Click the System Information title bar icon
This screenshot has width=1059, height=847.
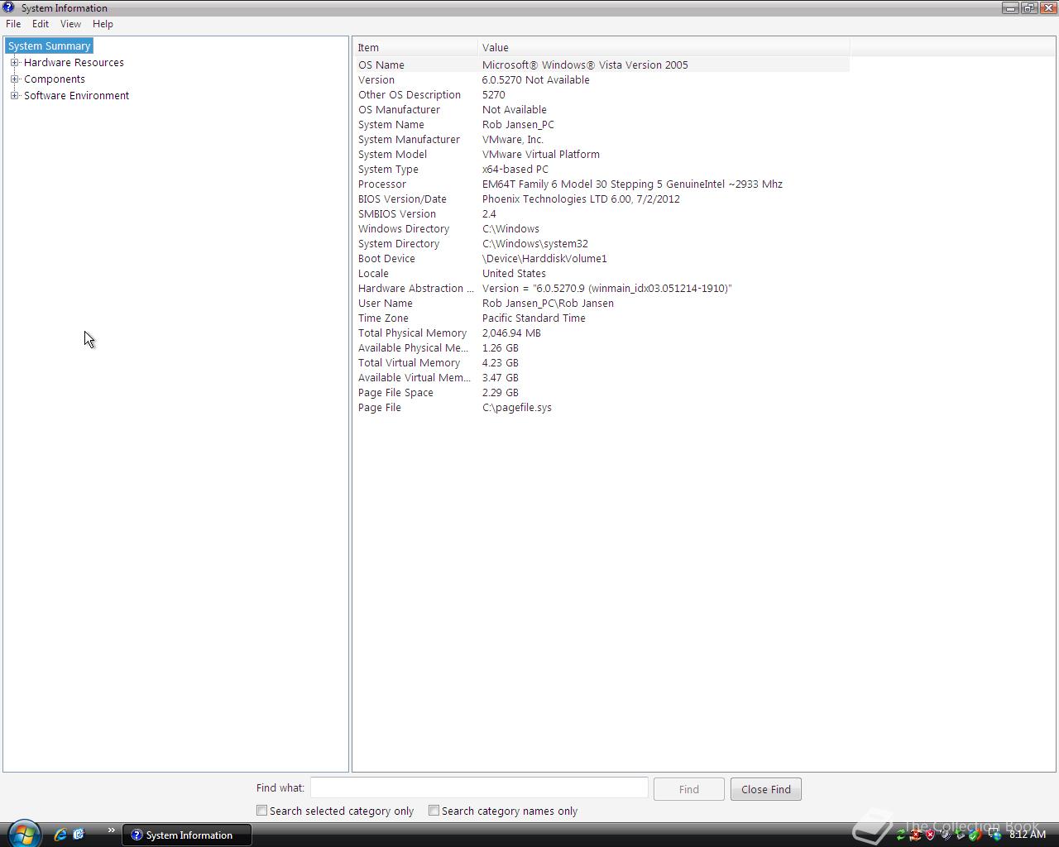8,7
